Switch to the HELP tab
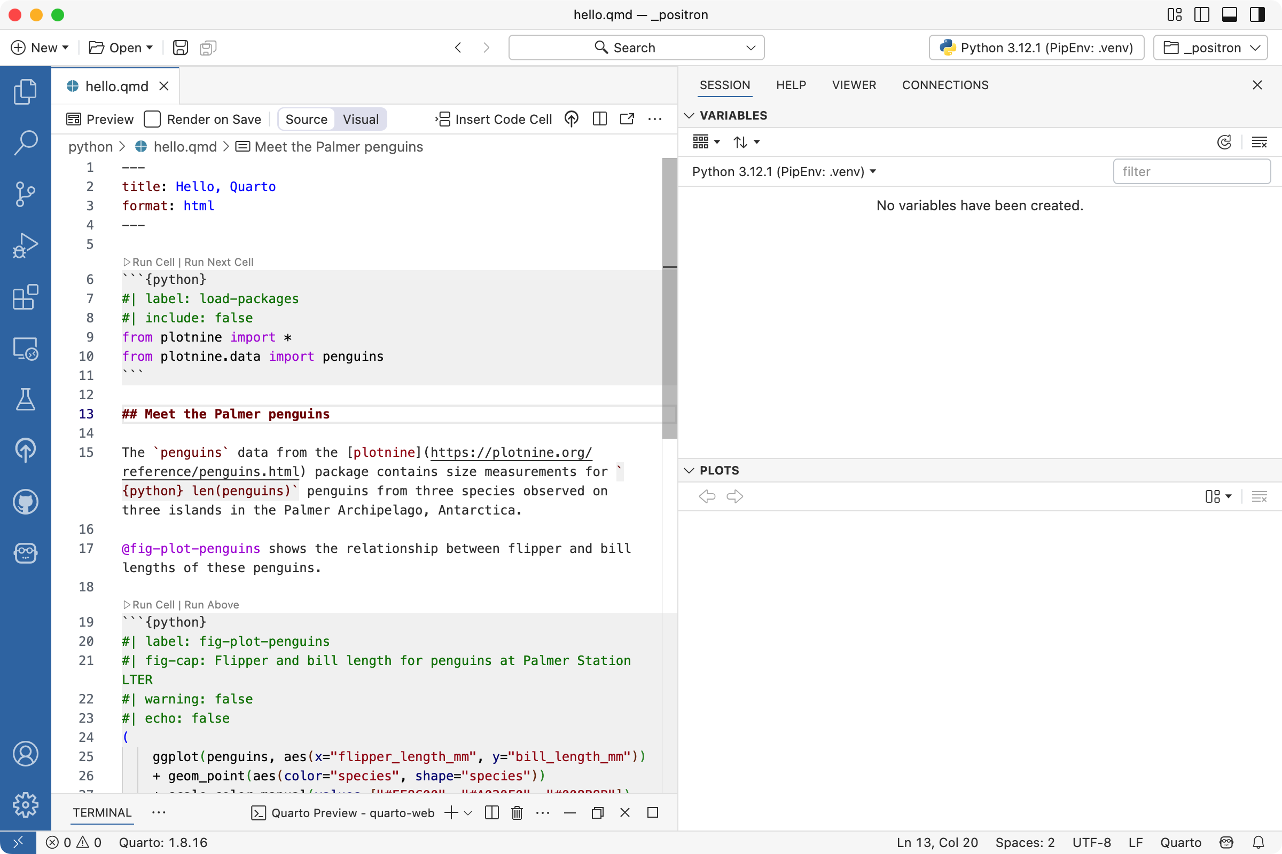The height and width of the screenshot is (854, 1282). [x=791, y=85]
